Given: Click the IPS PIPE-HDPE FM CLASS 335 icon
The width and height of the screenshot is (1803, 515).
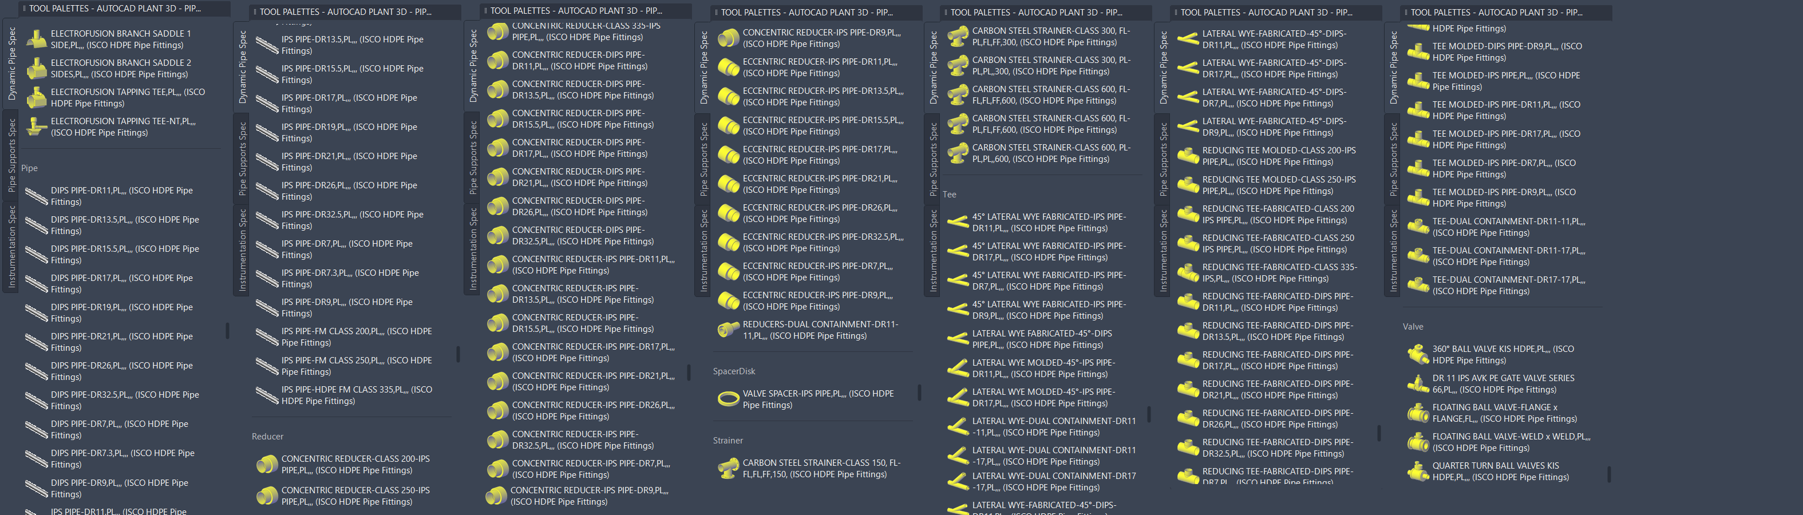Looking at the screenshot, I should [x=267, y=395].
